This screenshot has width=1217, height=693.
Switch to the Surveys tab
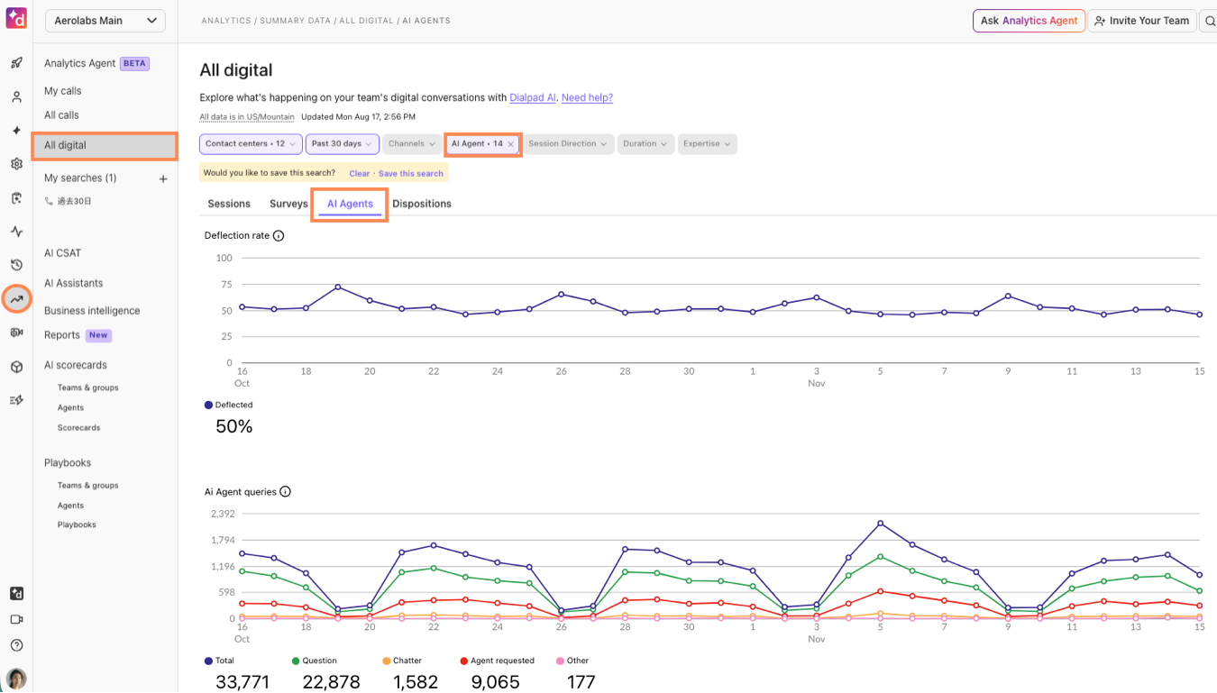288,204
